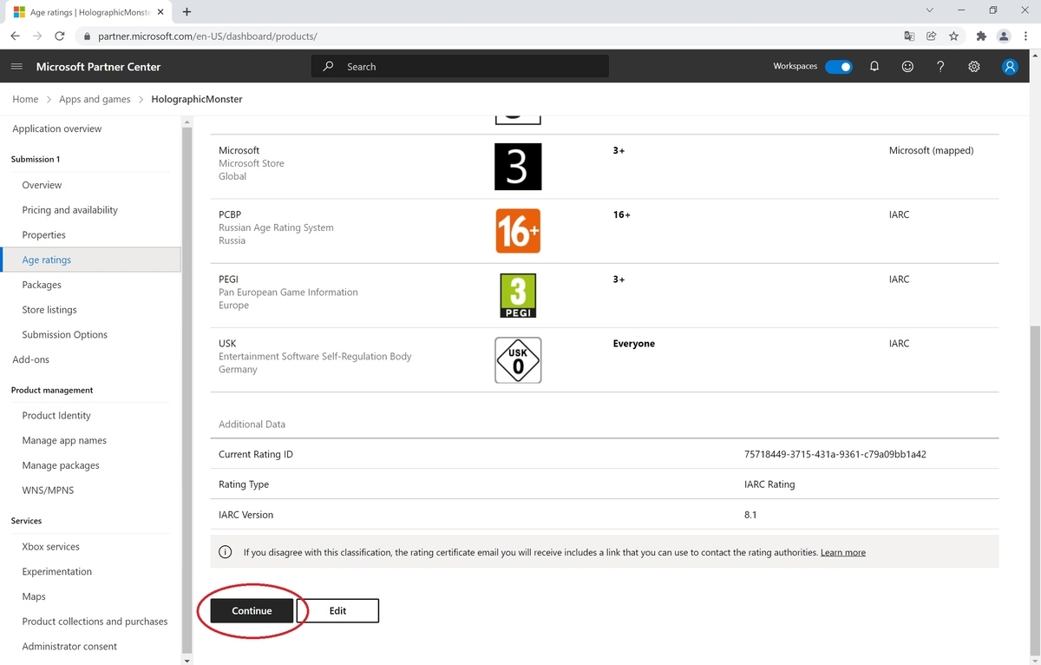The width and height of the screenshot is (1041, 665).
Task: Click the browser forward arrow
Action: point(37,36)
